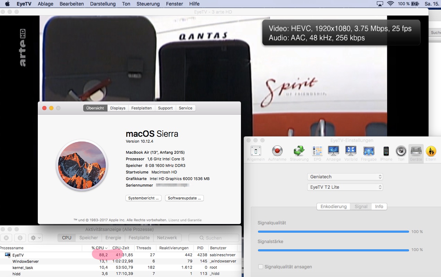Select the kernel_task process row
441x277 pixels.
click(120, 268)
